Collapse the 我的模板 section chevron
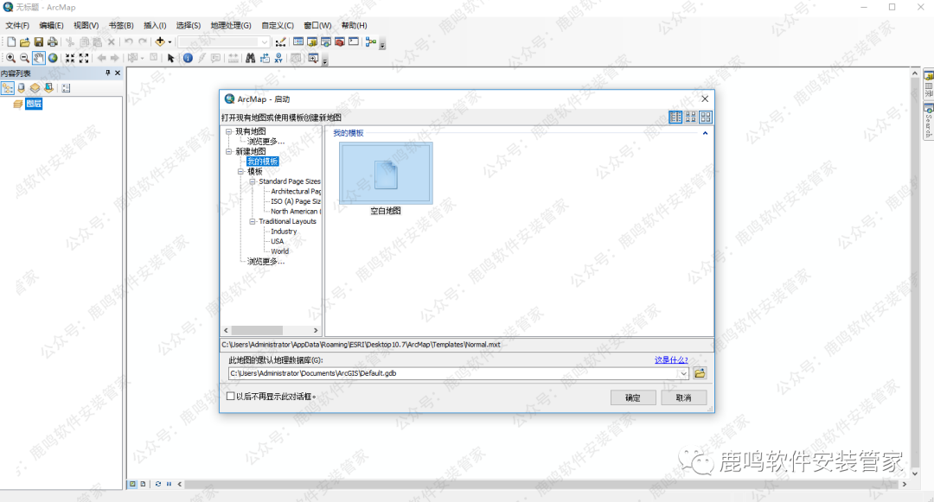Image resolution: width=934 pixels, height=502 pixels. pos(706,133)
